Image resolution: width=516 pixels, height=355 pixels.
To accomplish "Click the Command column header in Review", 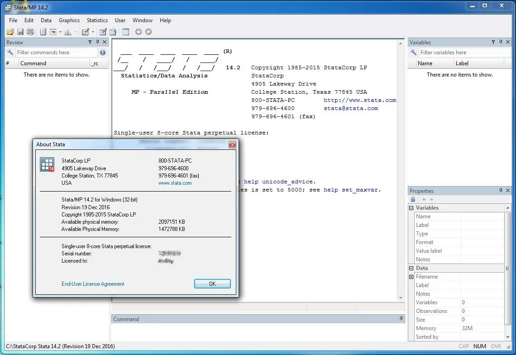I will (x=54, y=63).
